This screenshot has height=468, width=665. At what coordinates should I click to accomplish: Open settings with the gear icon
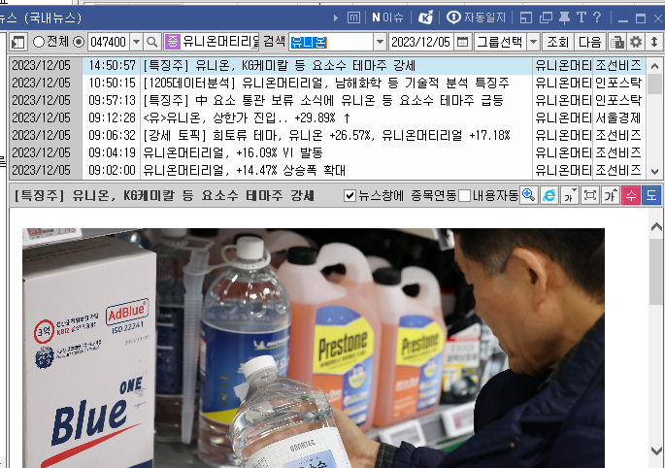pyautogui.click(x=635, y=42)
